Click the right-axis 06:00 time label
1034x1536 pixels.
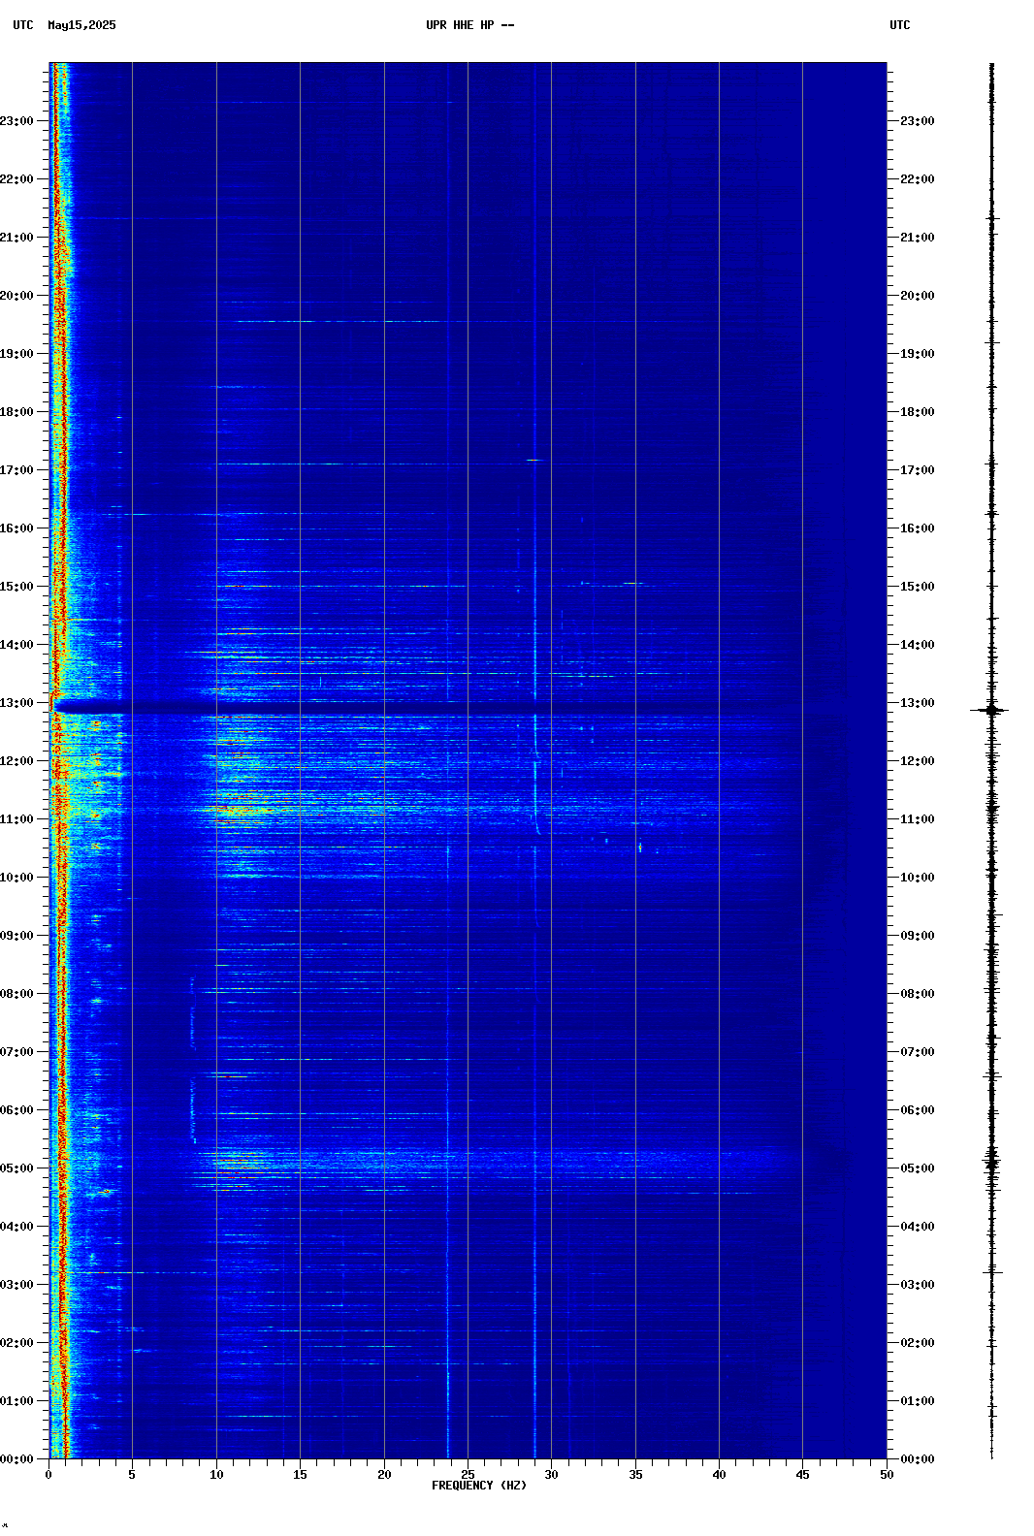(918, 1110)
